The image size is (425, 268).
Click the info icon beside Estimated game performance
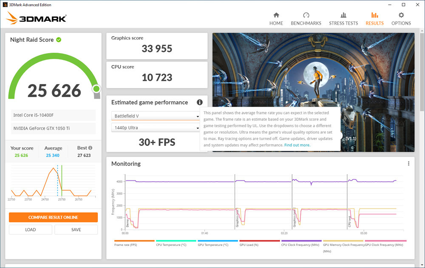pos(200,103)
